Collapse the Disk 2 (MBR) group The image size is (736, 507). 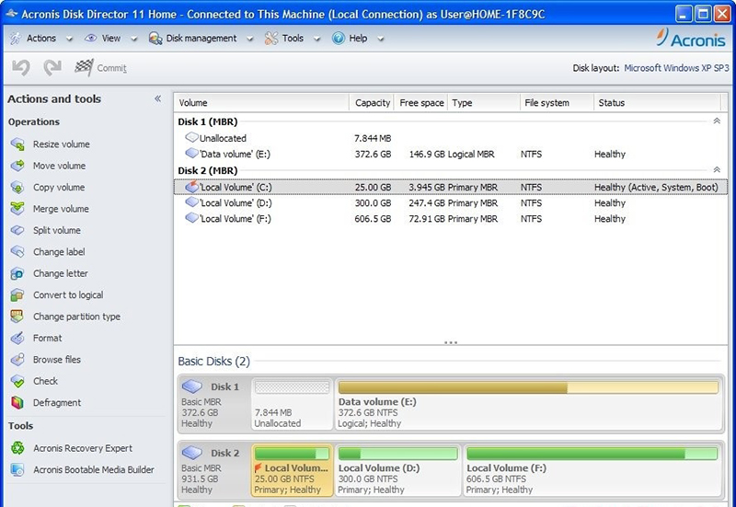point(717,170)
